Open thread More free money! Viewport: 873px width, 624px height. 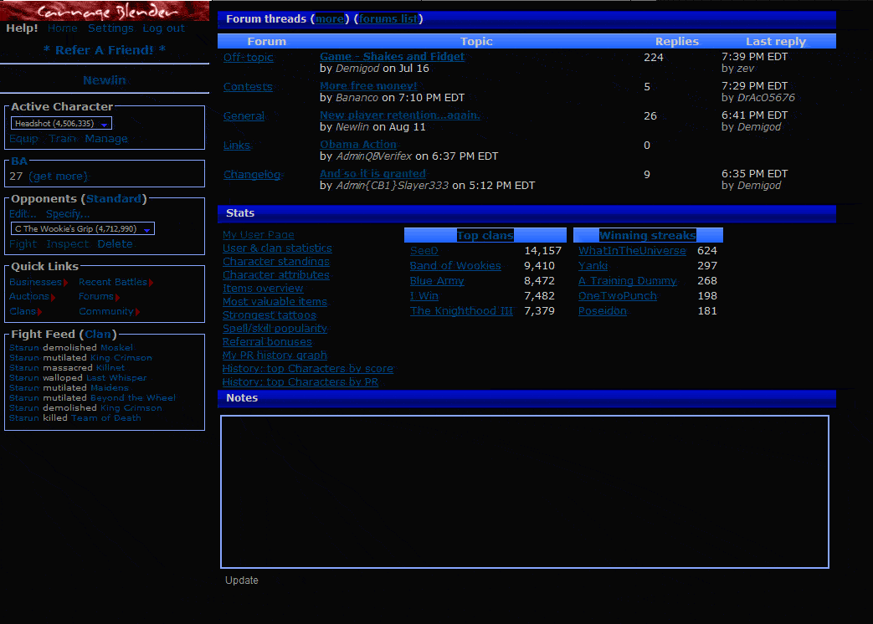[368, 85]
